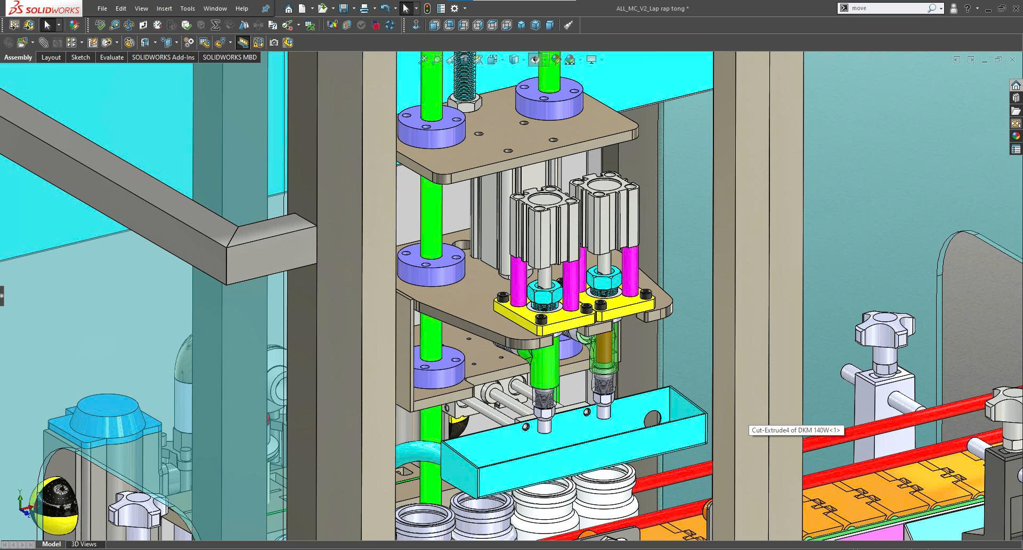Viewport: 1023px width, 550px height.
Task: Click the Print icon
Action: tap(364, 9)
